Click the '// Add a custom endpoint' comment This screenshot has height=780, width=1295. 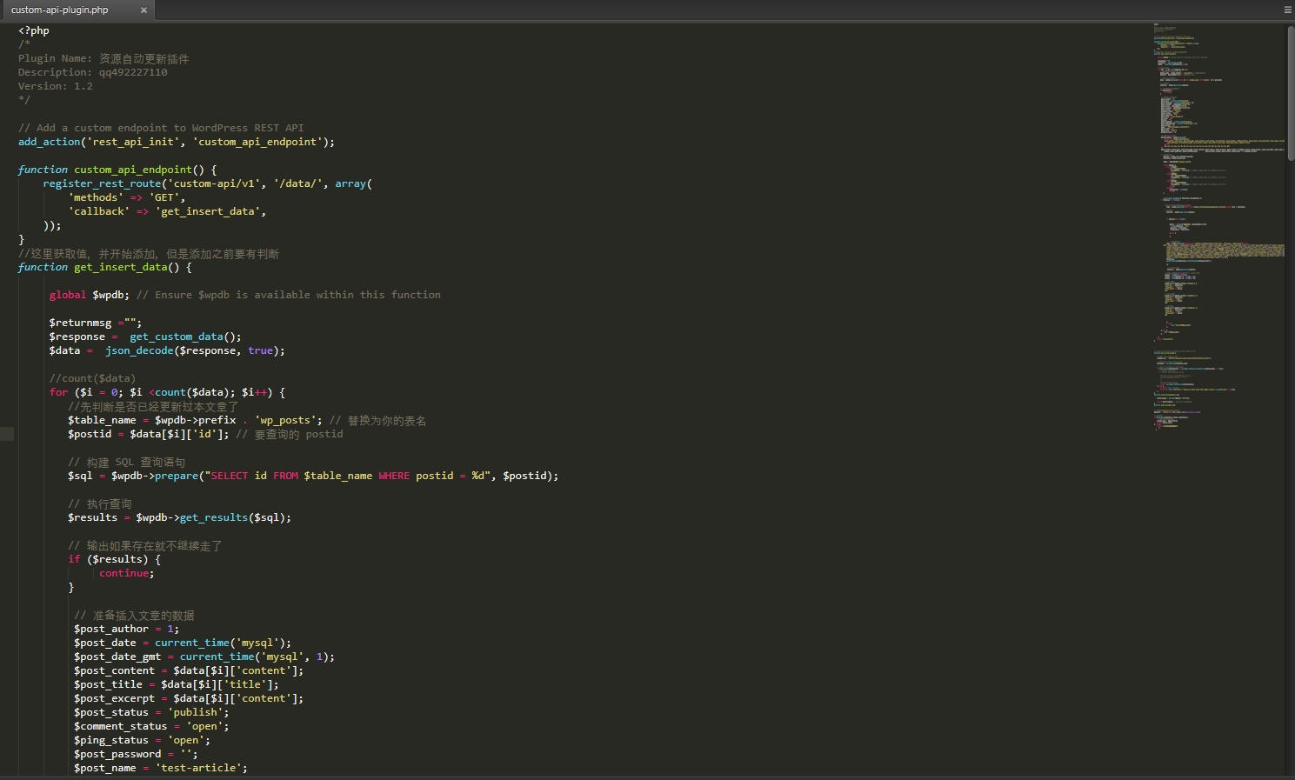(x=161, y=128)
